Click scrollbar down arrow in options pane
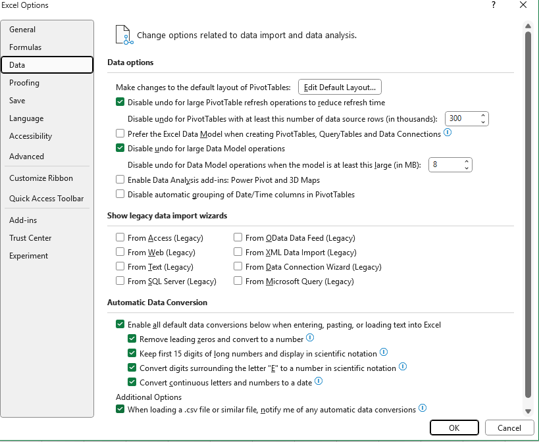The height and width of the screenshot is (442, 539). pos(528,411)
